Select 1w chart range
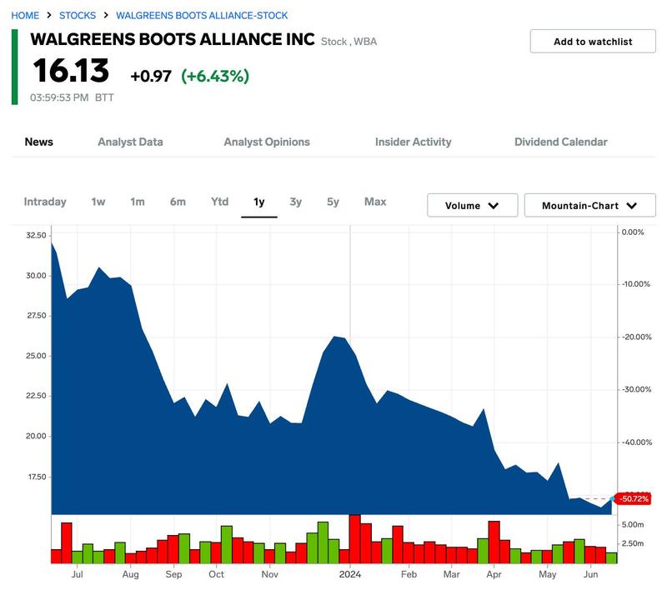Viewport: 667px width, 590px height. tap(98, 202)
